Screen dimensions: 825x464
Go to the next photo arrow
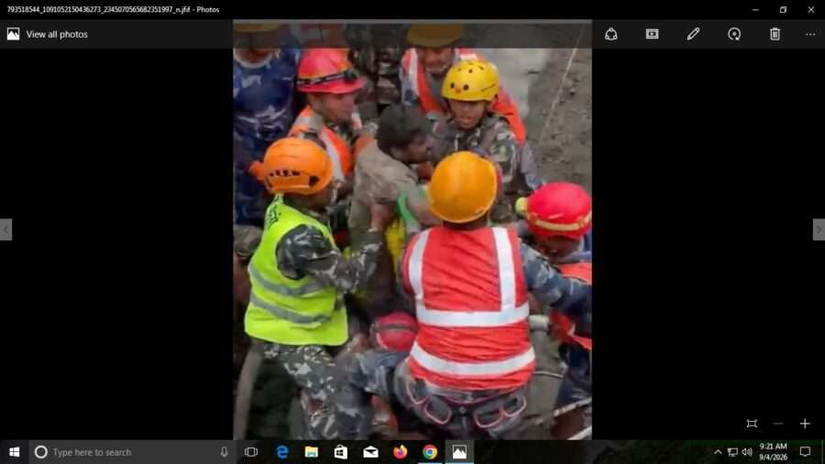[819, 230]
